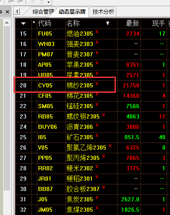Select code RR02
Screen dimensions: 170x215
45,168
